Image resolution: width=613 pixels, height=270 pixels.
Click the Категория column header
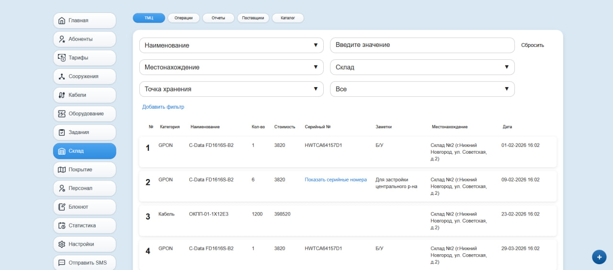click(x=170, y=127)
